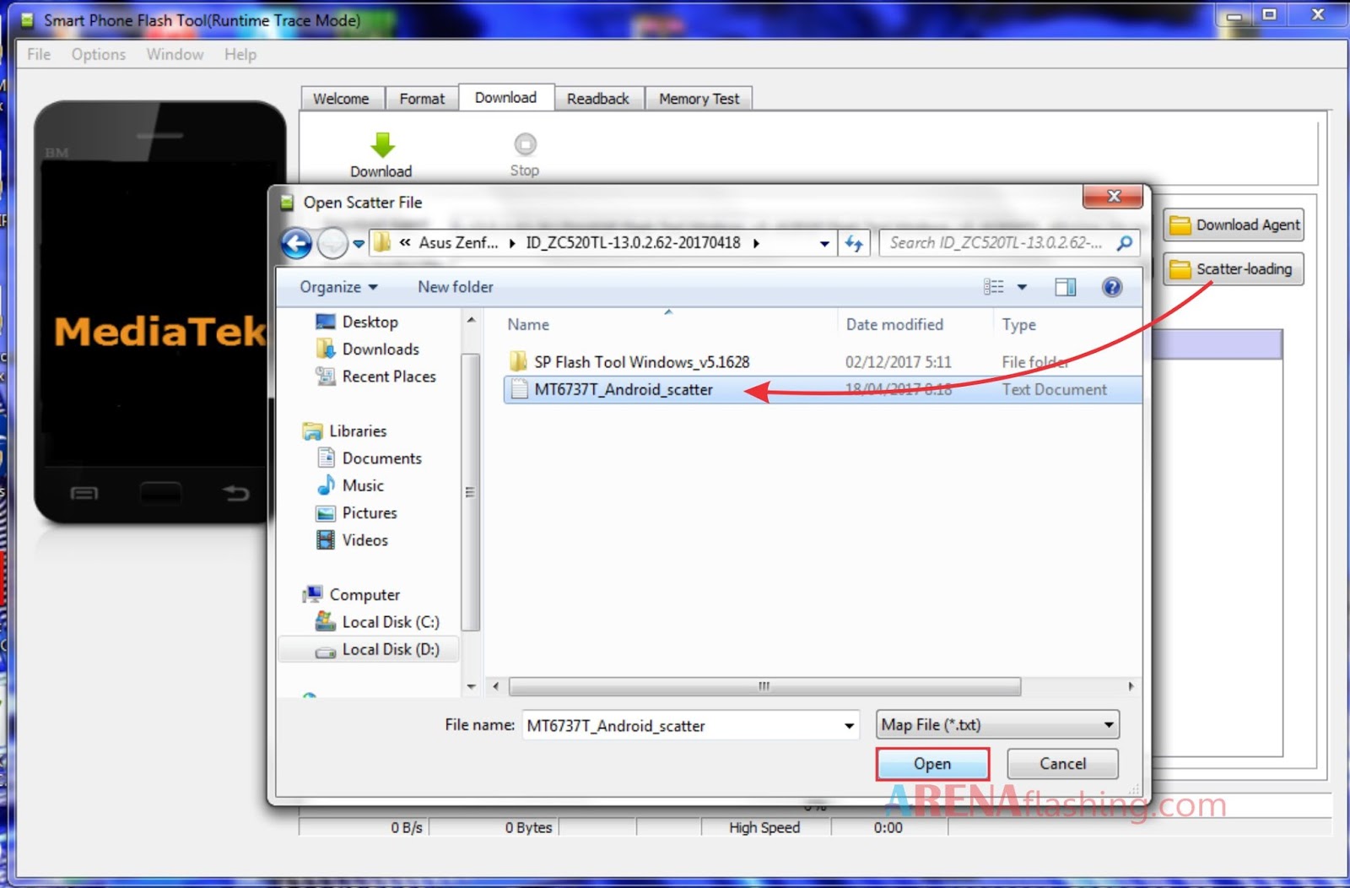The height and width of the screenshot is (888, 1350).
Task: Open the Map File (*.txt) file type dropdown
Action: click(996, 724)
